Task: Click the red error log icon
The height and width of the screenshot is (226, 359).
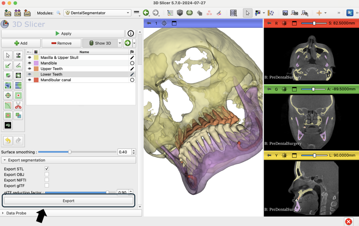Action: point(349,222)
